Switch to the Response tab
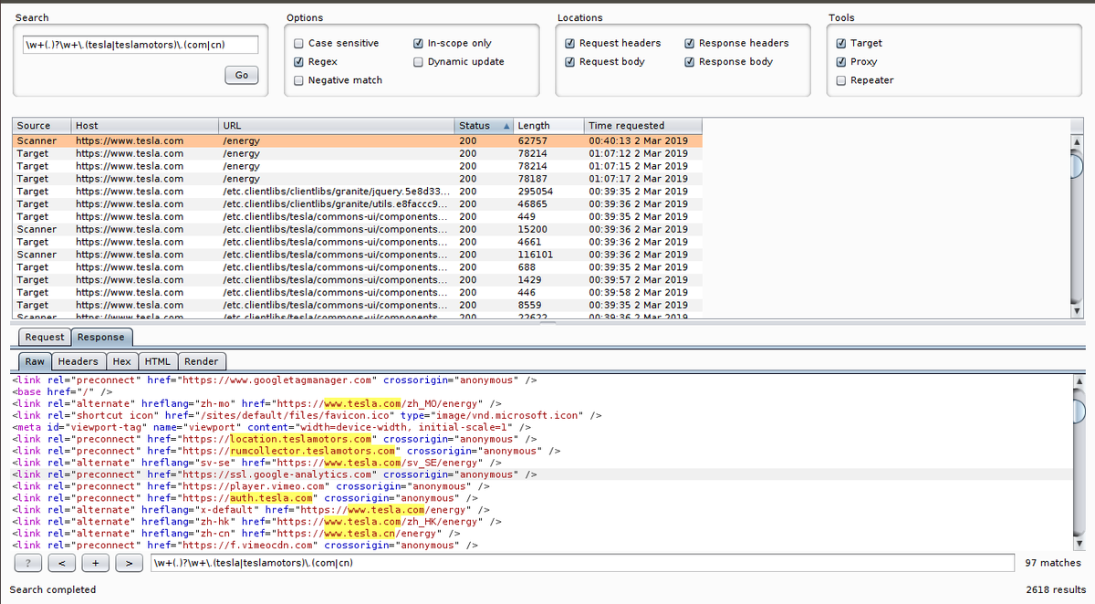 click(101, 338)
